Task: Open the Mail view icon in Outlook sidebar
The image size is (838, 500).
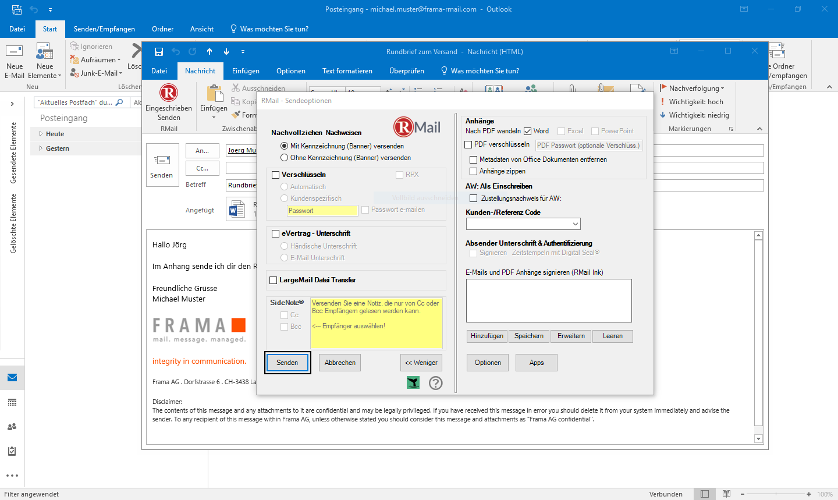Action: click(x=12, y=378)
